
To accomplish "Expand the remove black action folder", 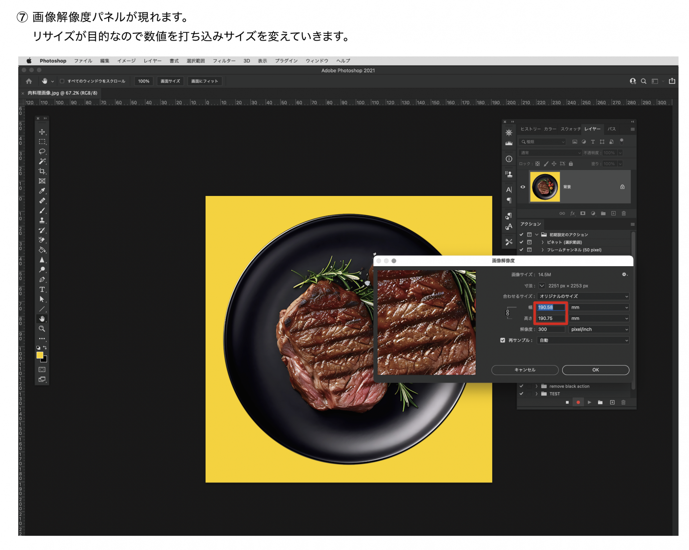I will coord(536,386).
